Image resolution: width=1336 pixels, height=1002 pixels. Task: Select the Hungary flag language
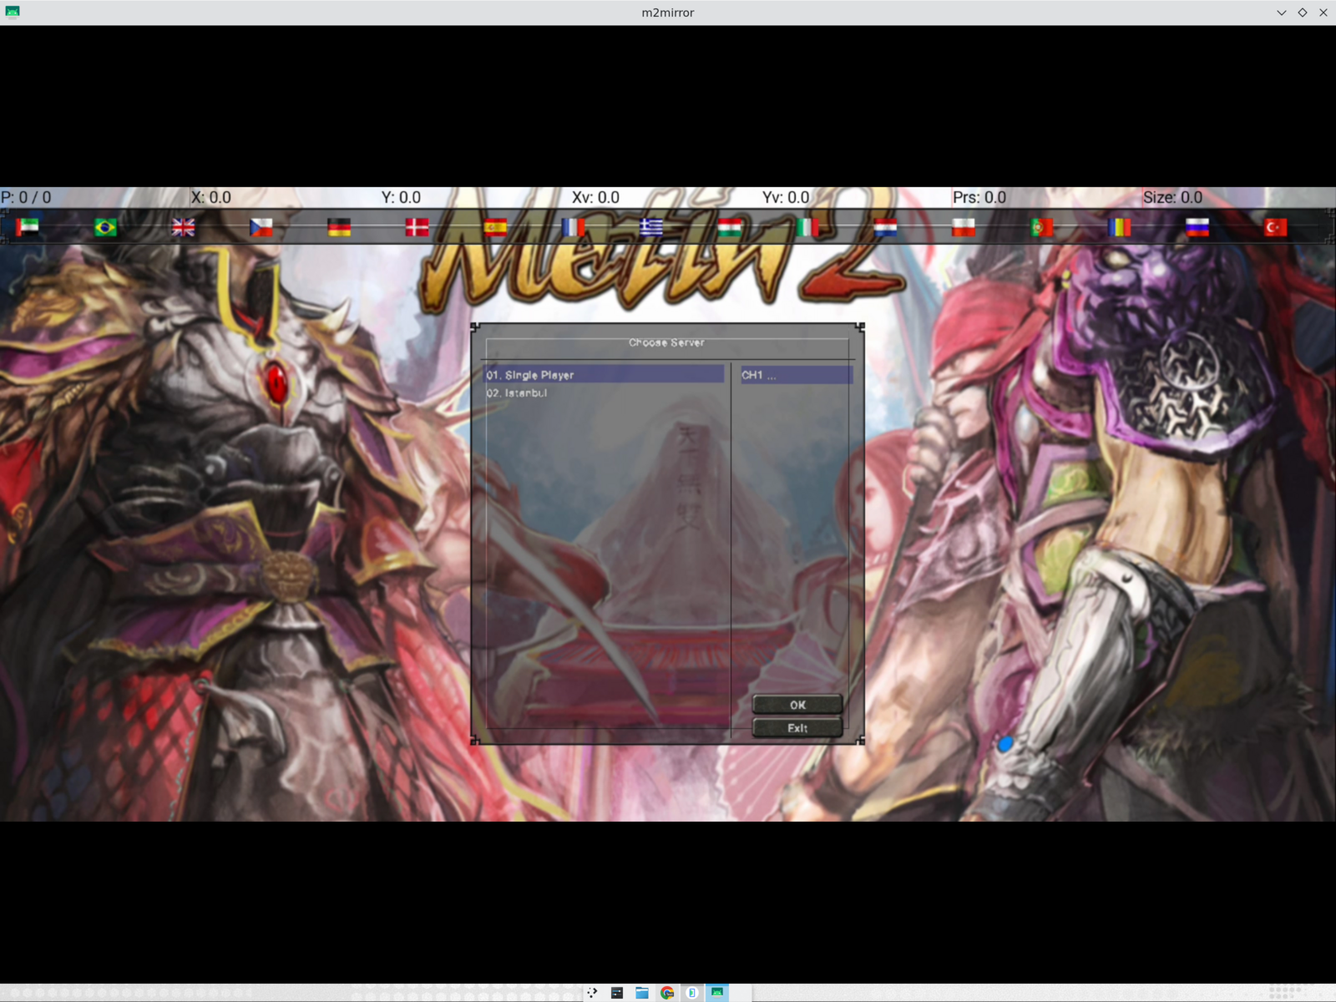pyautogui.click(x=730, y=227)
